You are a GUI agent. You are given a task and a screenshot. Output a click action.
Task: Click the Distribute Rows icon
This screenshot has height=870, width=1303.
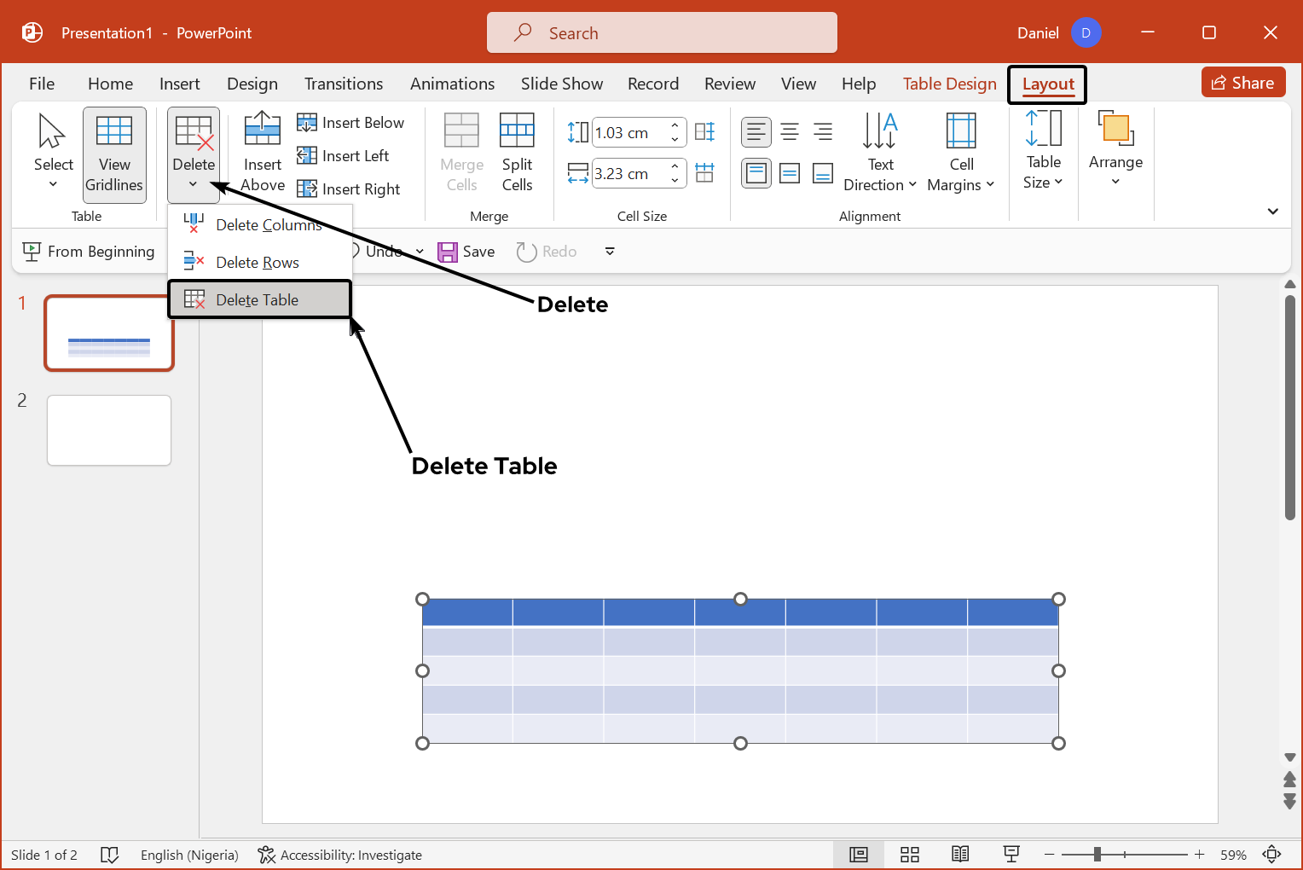[704, 132]
